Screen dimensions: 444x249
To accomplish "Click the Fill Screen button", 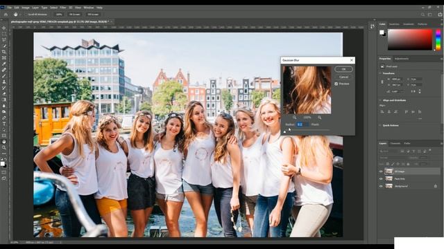I will [x=93, y=15].
